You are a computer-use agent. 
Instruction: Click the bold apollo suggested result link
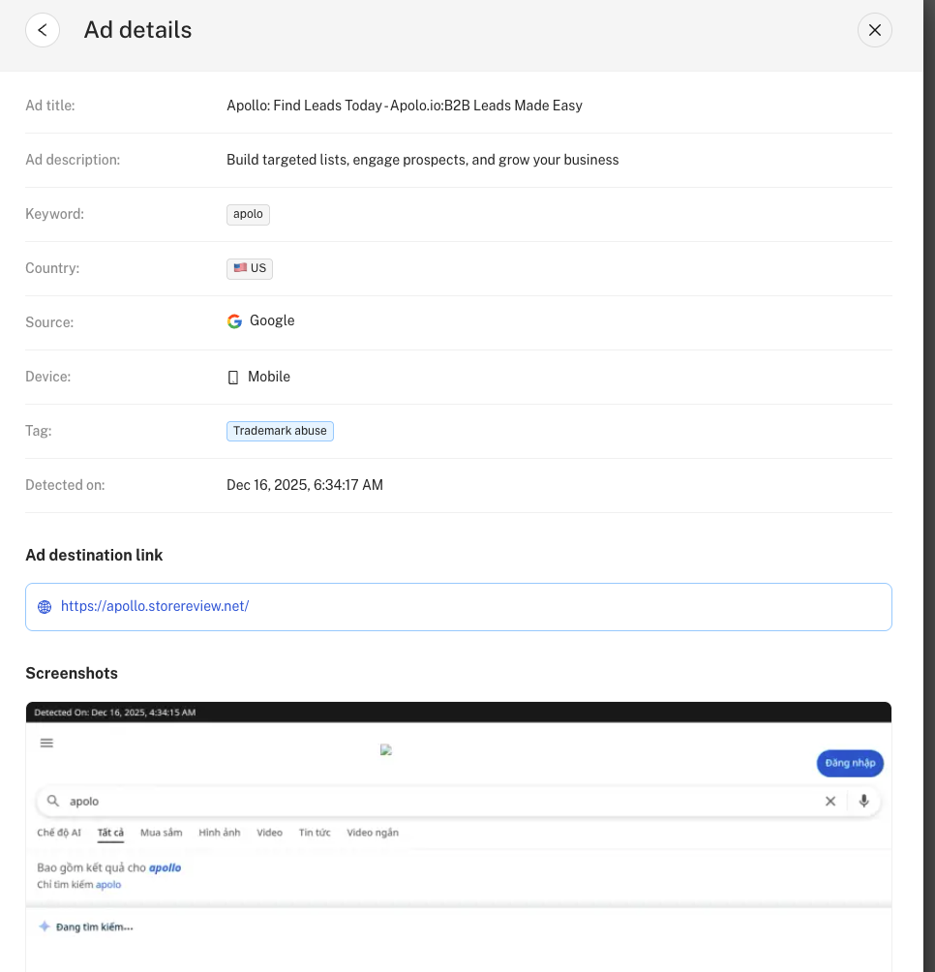point(165,867)
